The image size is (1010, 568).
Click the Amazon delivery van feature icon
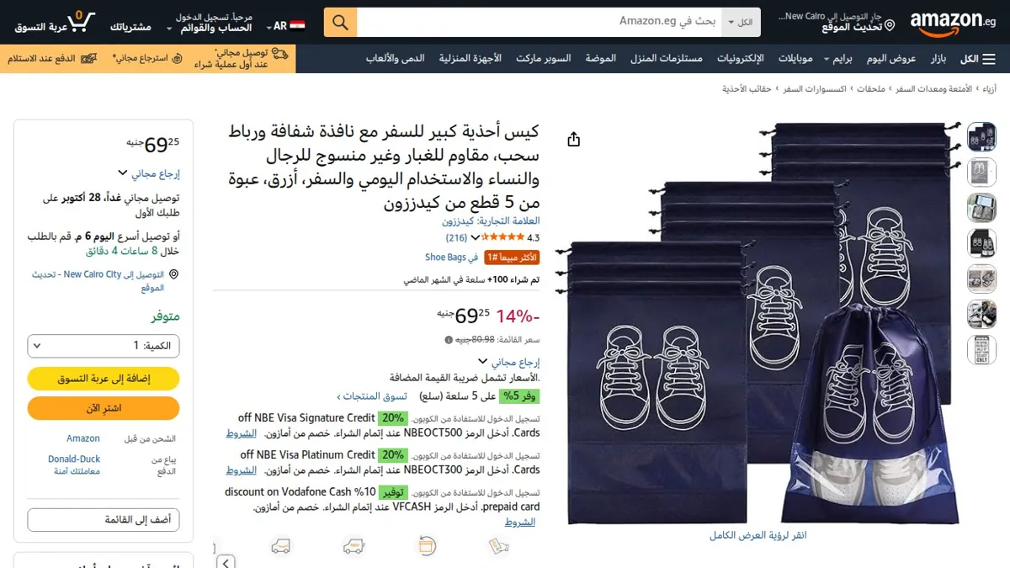pos(281,546)
